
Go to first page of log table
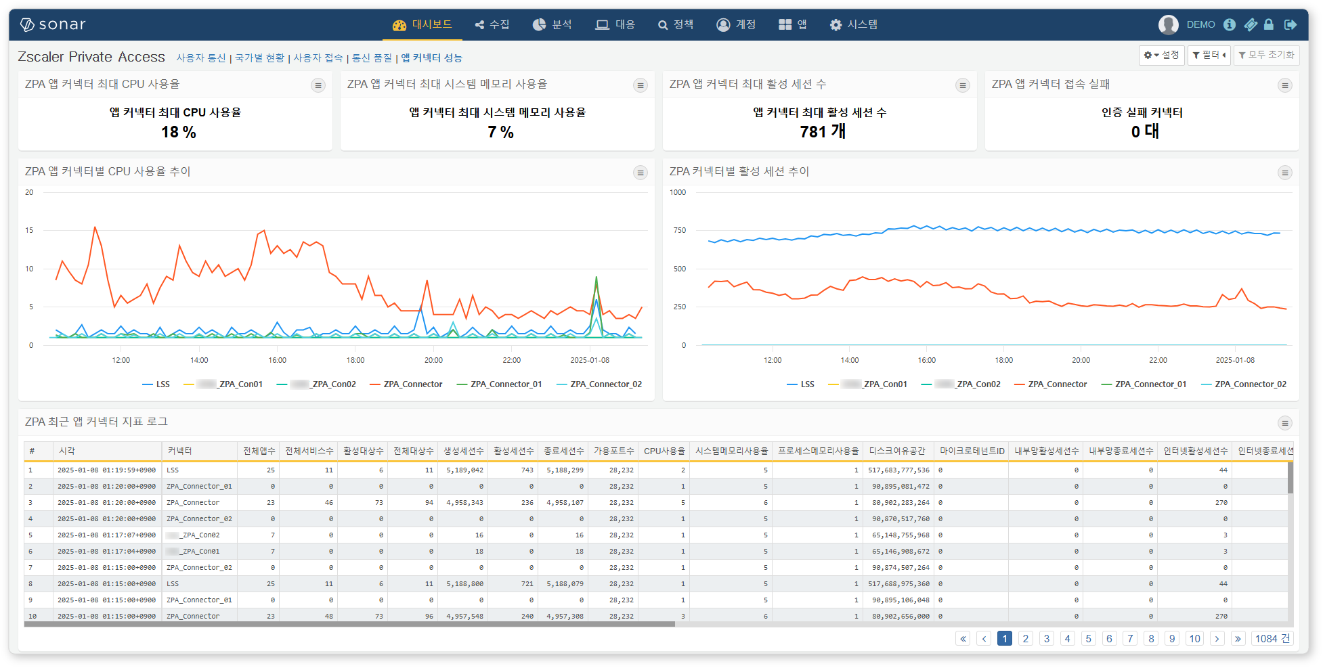pyautogui.click(x=963, y=639)
